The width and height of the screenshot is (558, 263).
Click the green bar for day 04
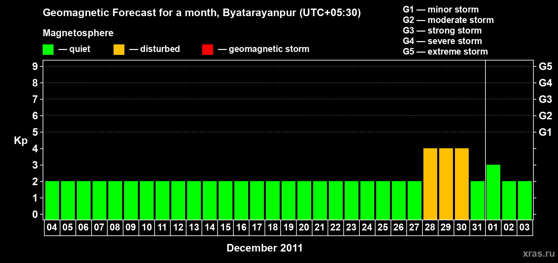tap(52, 200)
